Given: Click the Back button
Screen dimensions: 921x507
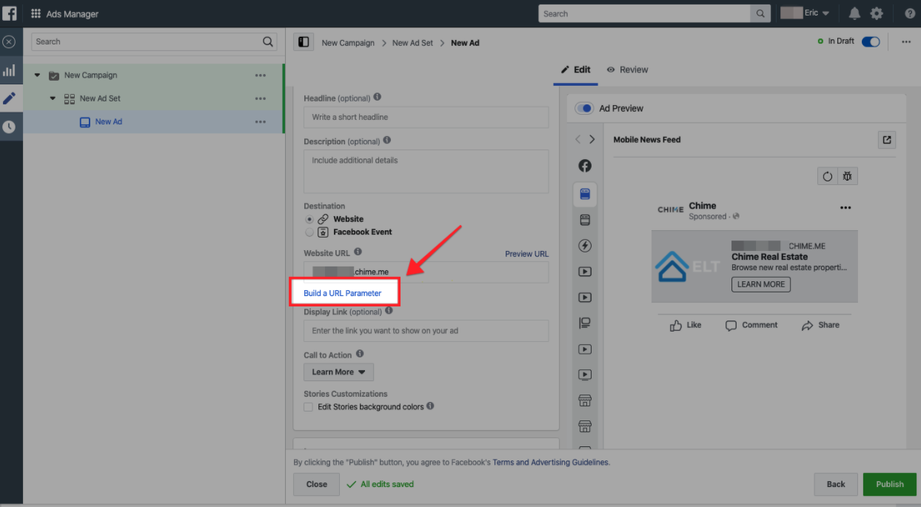Looking at the screenshot, I should point(836,484).
